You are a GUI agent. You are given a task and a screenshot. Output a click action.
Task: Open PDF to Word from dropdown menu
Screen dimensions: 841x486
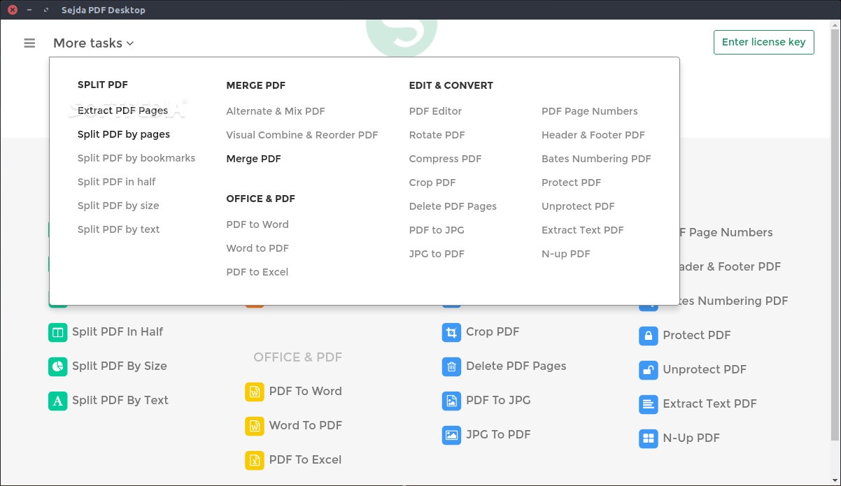point(257,224)
